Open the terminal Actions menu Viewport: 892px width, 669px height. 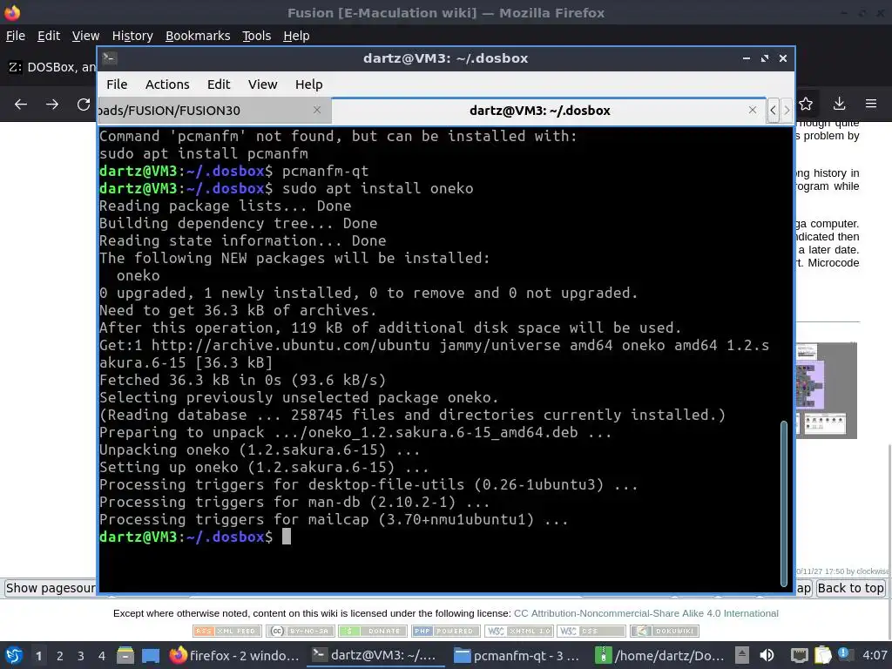pos(167,84)
